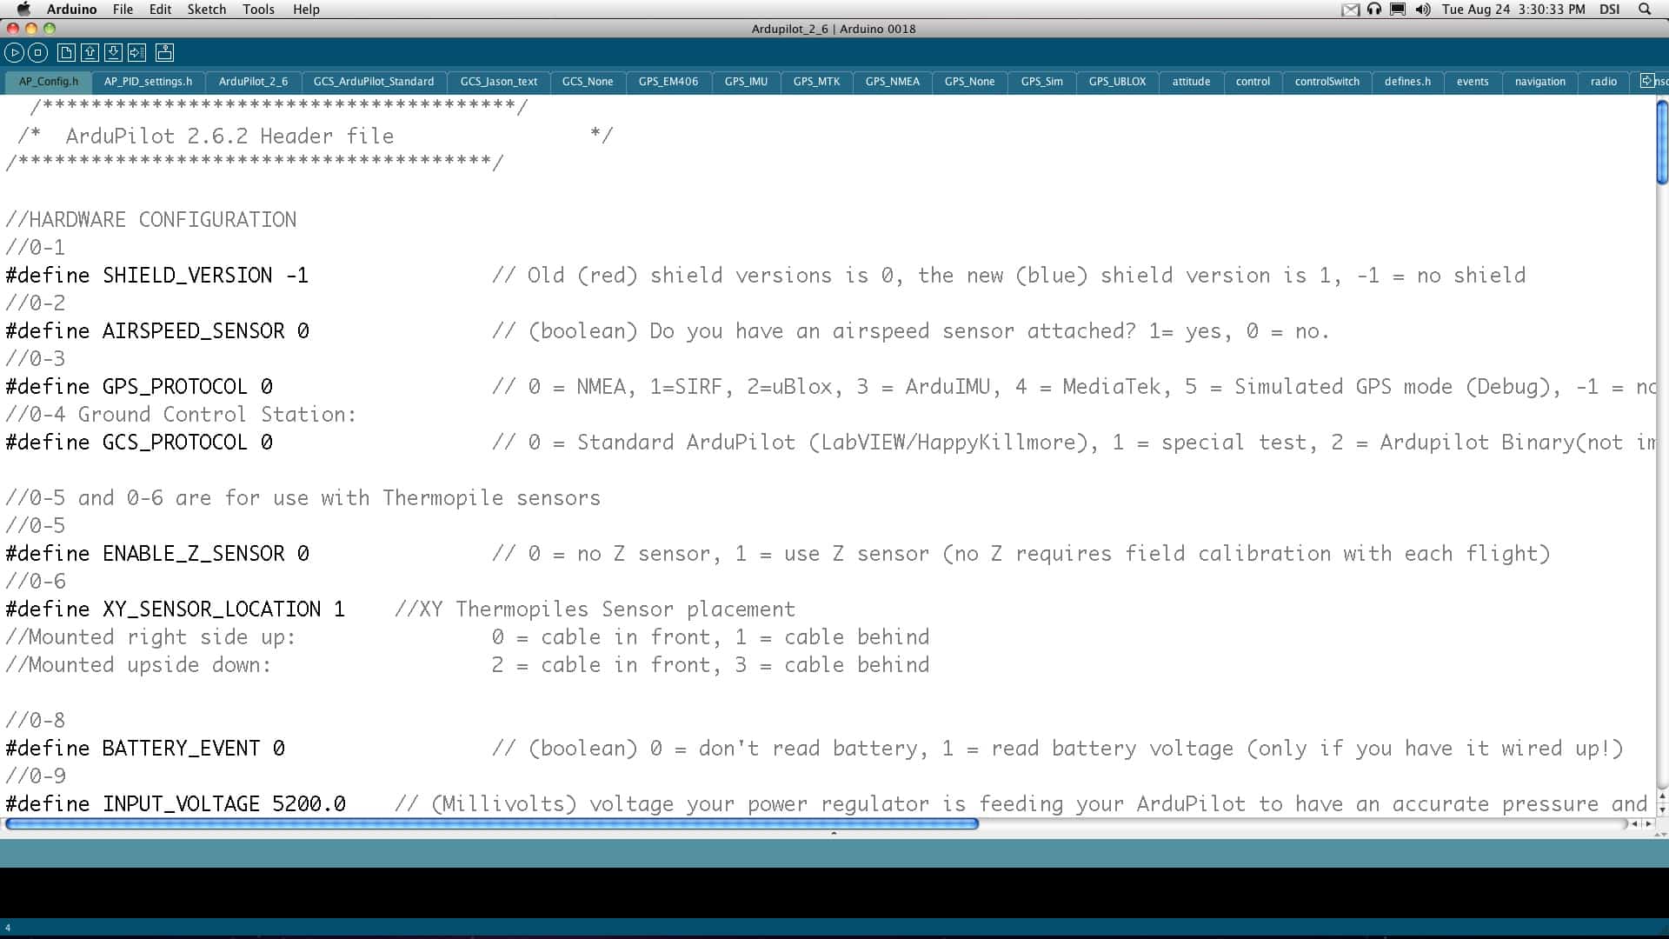Click the Save sketch (down arrow) icon
Viewport: 1669px width, 939px height.
pyautogui.click(x=113, y=53)
